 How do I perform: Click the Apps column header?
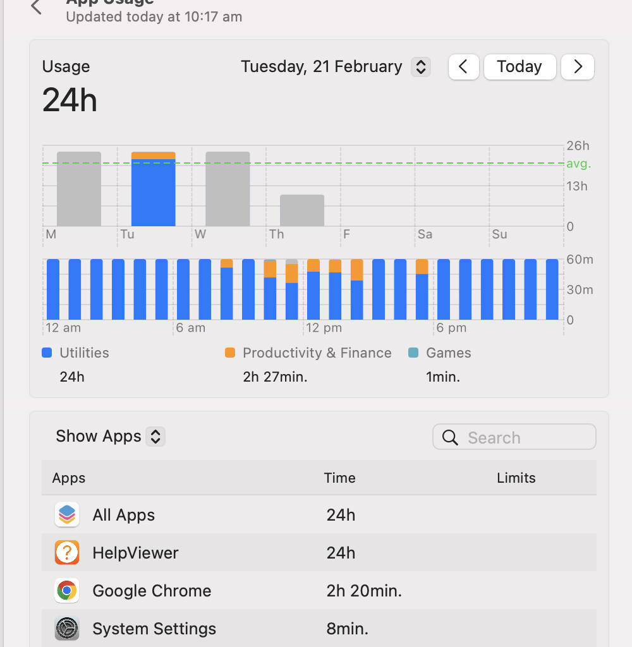click(68, 478)
